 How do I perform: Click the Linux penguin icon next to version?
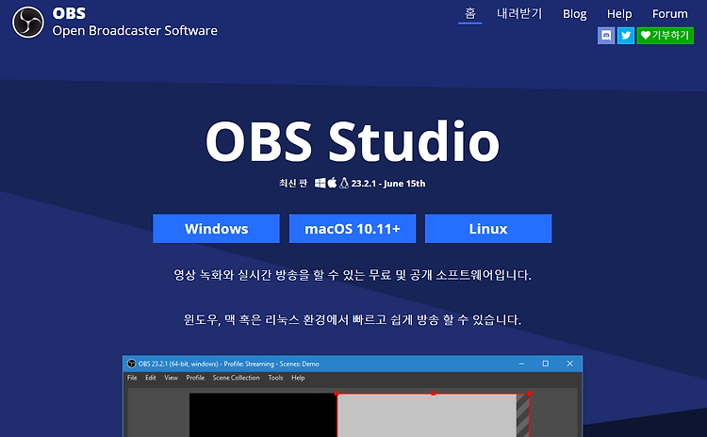coord(344,183)
